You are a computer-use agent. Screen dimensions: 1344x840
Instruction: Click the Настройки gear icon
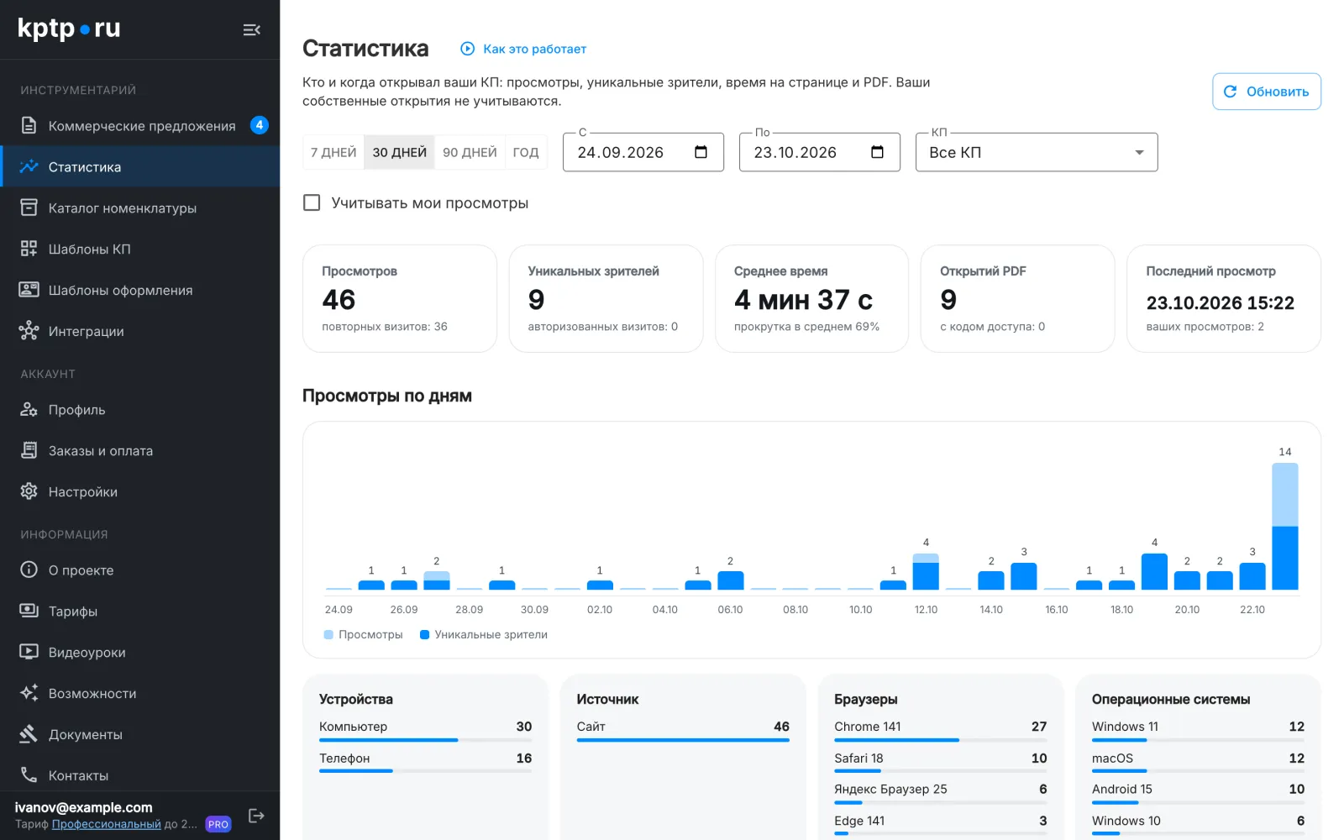coord(29,491)
